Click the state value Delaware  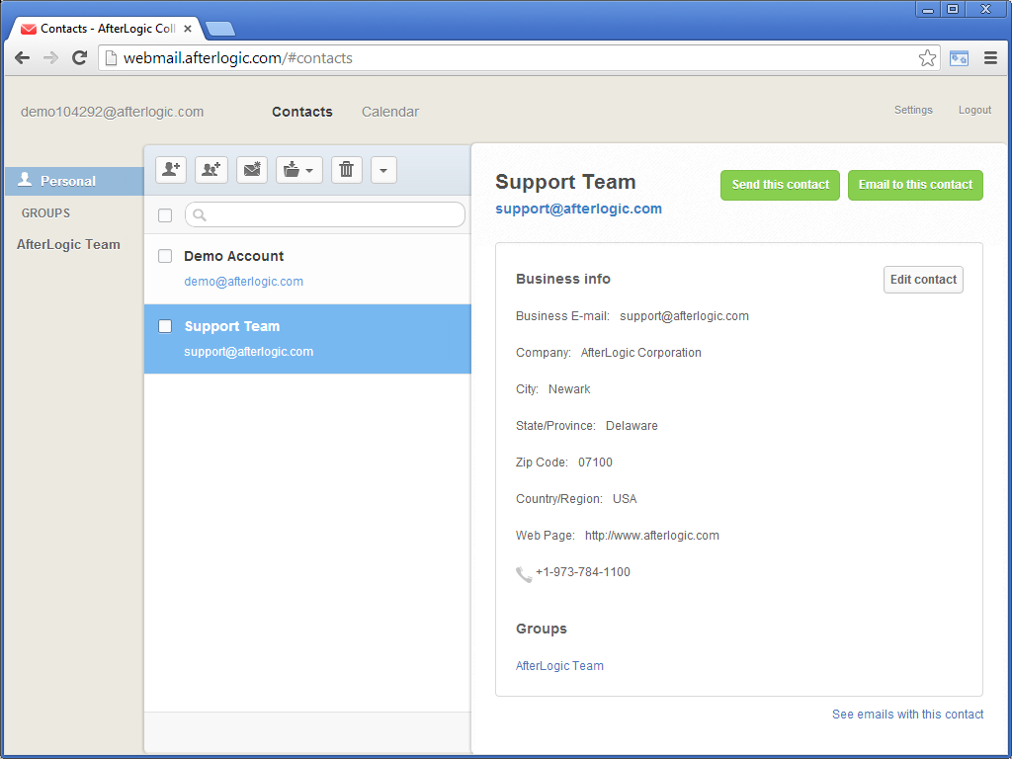[x=632, y=426]
